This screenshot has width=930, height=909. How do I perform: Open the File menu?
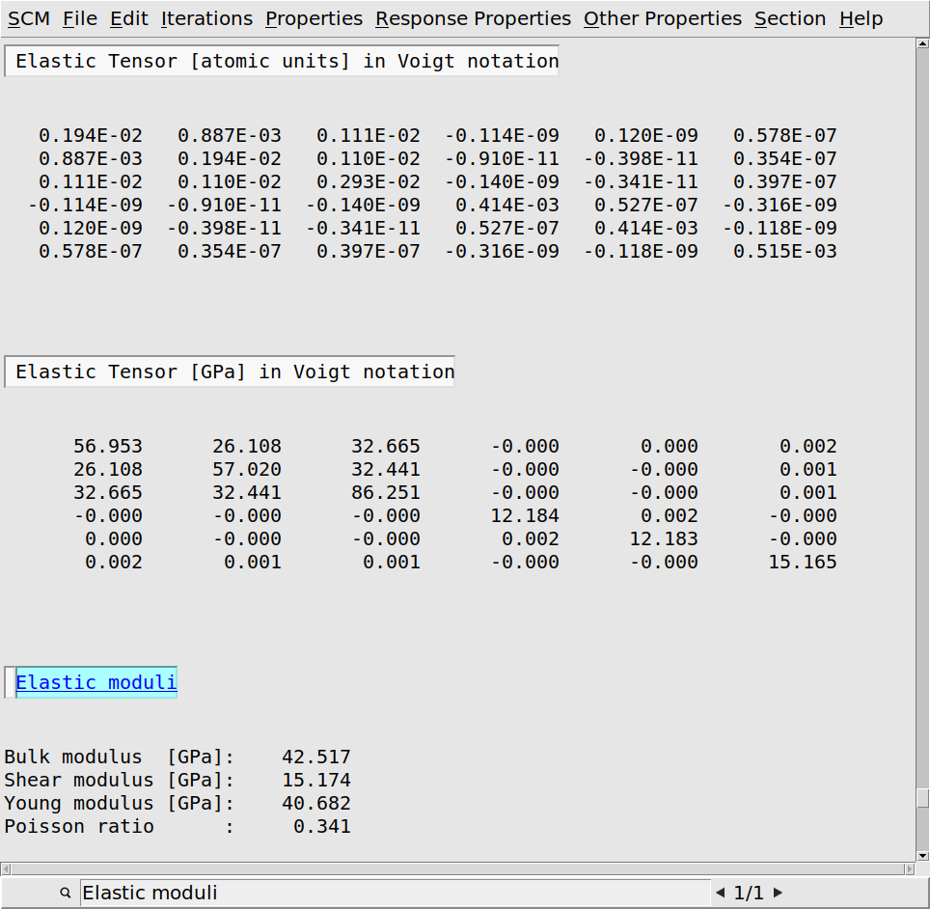(80, 18)
